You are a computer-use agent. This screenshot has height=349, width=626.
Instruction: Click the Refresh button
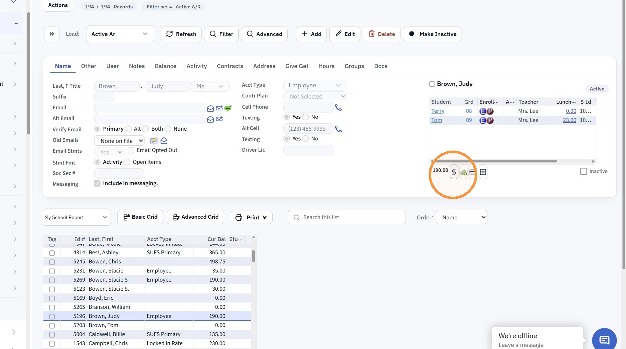[181, 34]
